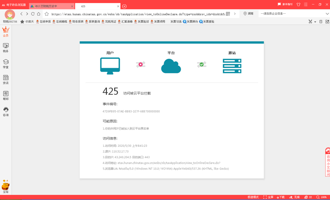
Task: Click the 平台 cloud graphic
Action: coord(171,66)
